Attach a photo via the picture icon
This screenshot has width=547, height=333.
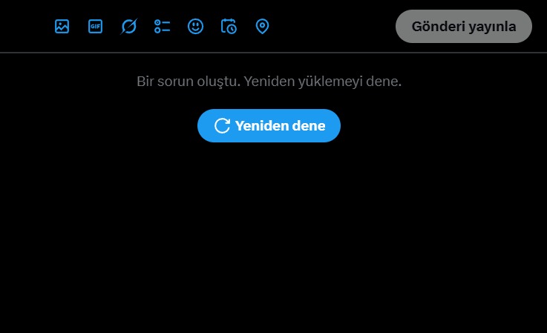pyautogui.click(x=62, y=27)
